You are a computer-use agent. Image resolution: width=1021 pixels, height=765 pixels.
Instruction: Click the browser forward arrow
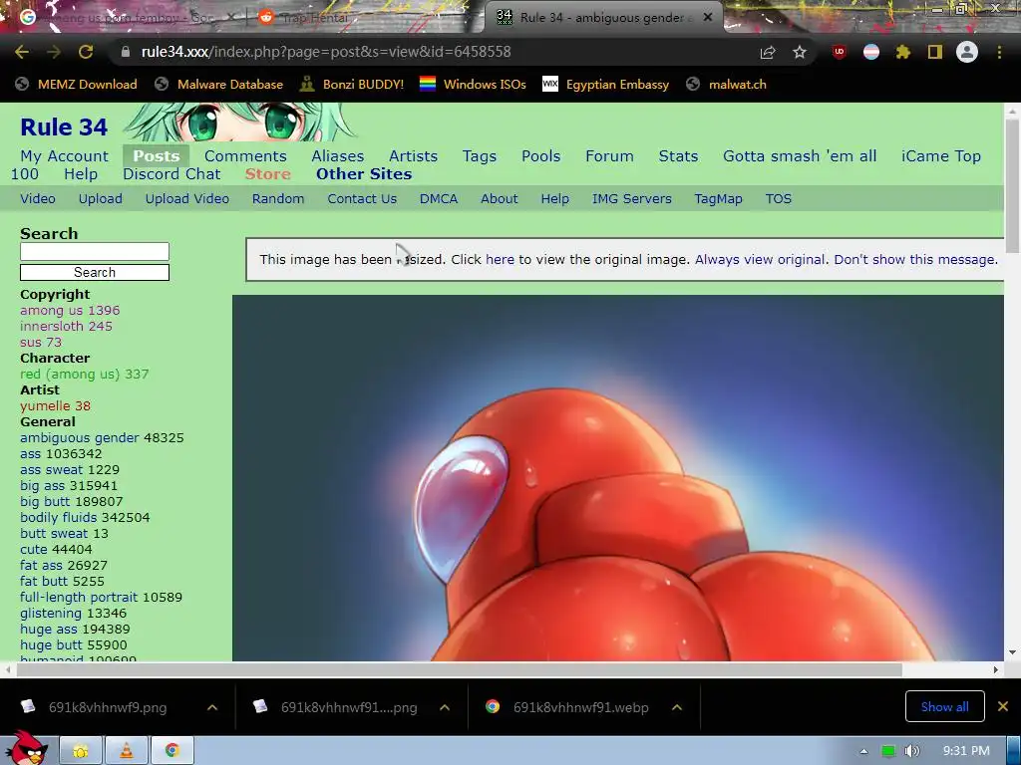[x=54, y=52]
